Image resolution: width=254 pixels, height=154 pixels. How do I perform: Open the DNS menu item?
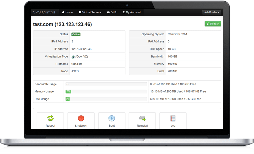112,12
